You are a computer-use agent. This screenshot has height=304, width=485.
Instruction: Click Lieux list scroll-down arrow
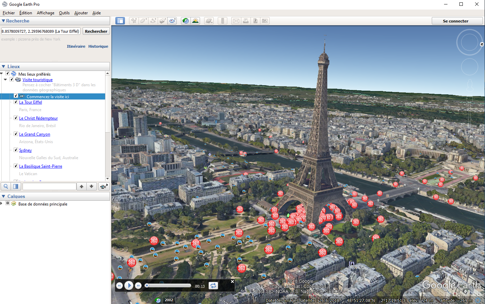[108, 179]
